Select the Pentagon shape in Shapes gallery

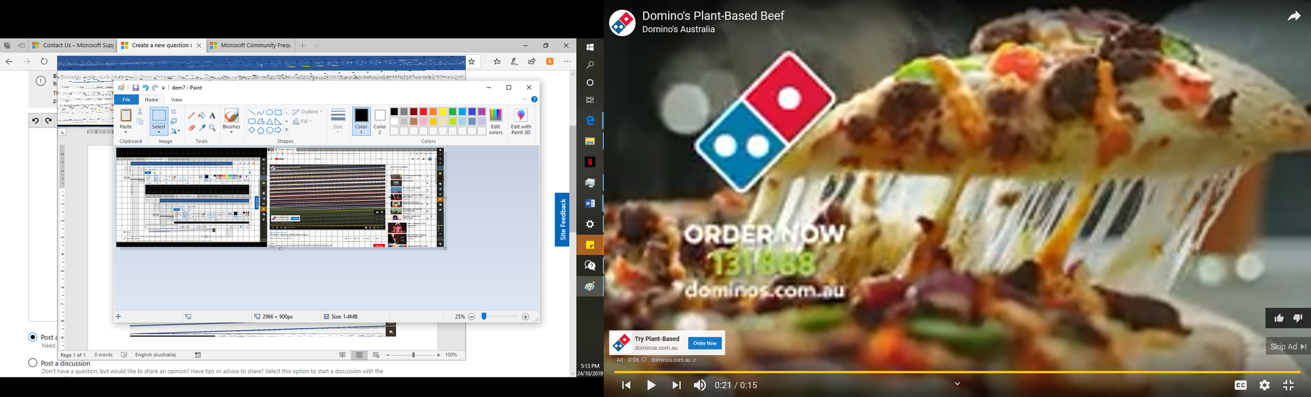(x=260, y=130)
